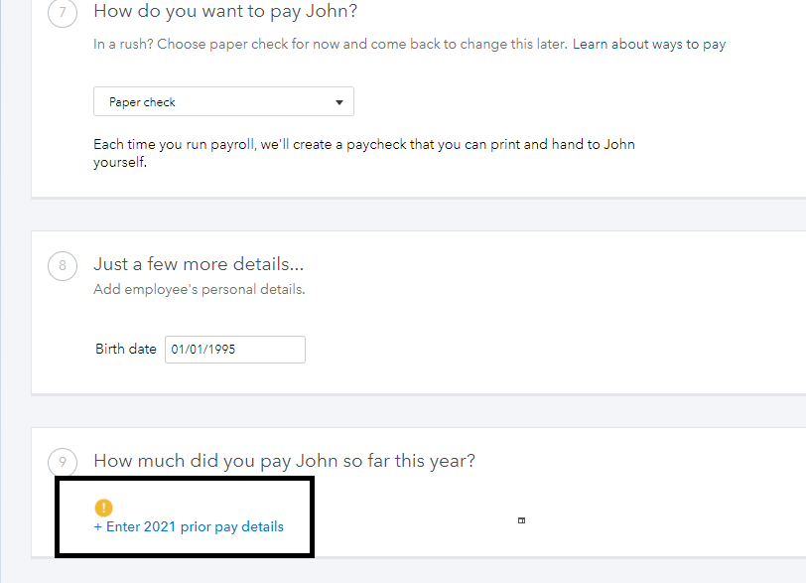This screenshot has width=806, height=583.
Task: Click the Birth date field label
Action: pyautogui.click(x=125, y=349)
